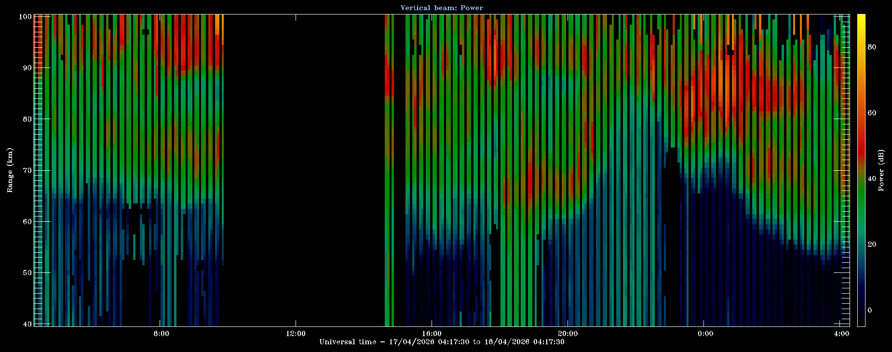Click the large black data gap near 12:00
The height and width of the screenshot is (352, 892).
point(304,169)
